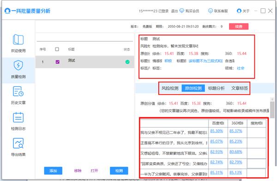
Task: Open the 85.30% Baidu similarity link
Action: 217,131
